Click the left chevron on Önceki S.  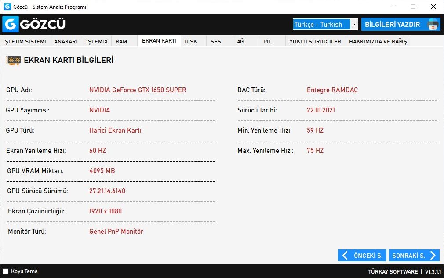[345, 255]
